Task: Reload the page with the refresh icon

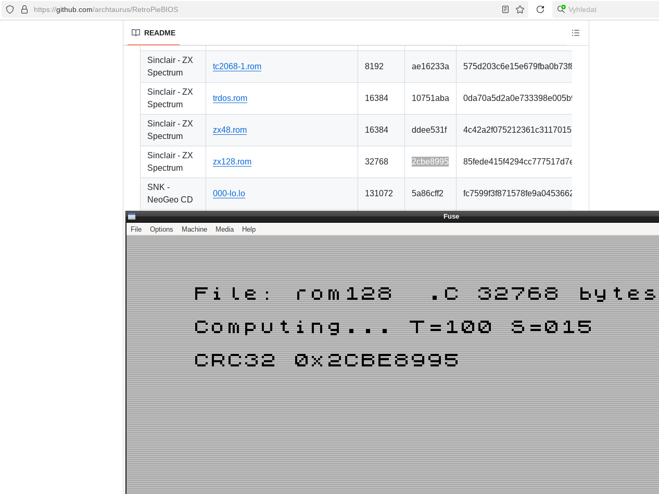Action: point(540,9)
